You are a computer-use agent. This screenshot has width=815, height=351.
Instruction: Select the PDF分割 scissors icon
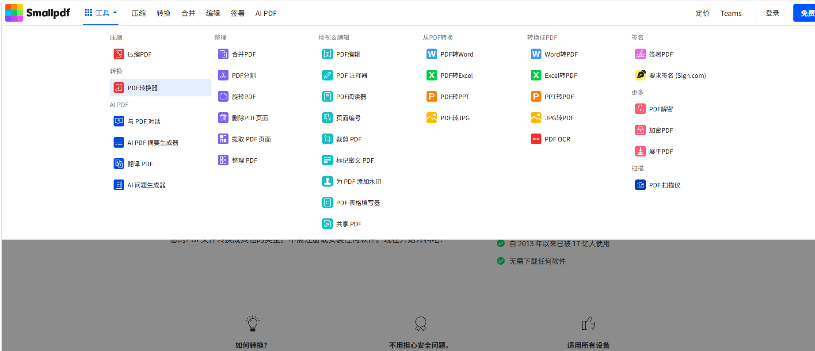[223, 75]
